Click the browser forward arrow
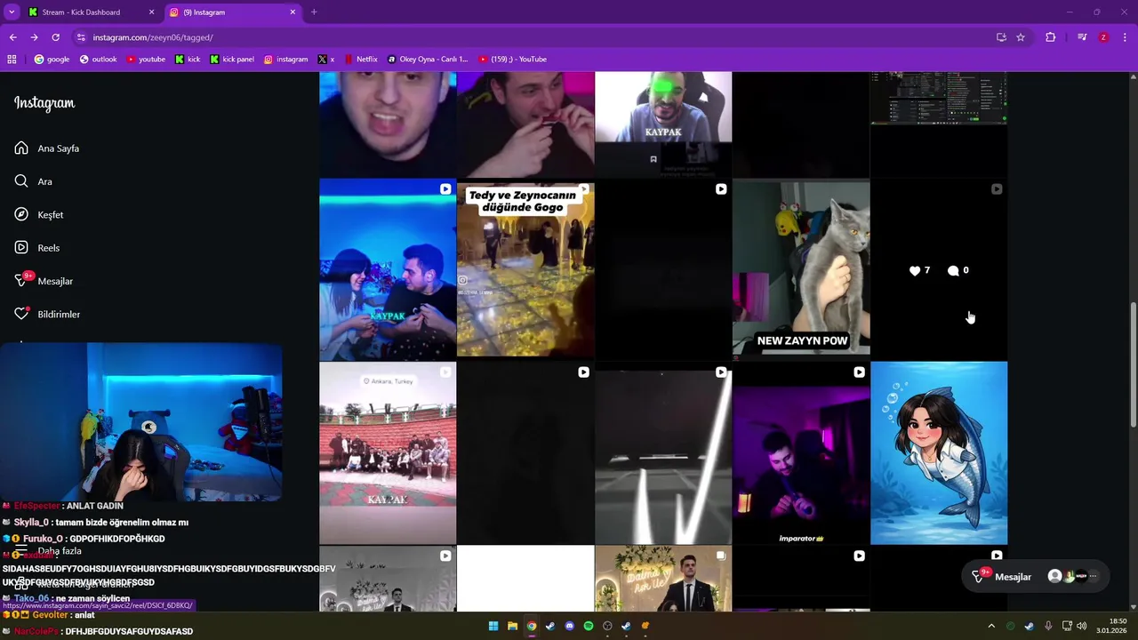The height and width of the screenshot is (640, 1138). (34, 37)
